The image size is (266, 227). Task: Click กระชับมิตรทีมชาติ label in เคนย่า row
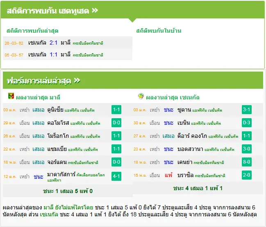pyautogui.click(x=209, y=162)
